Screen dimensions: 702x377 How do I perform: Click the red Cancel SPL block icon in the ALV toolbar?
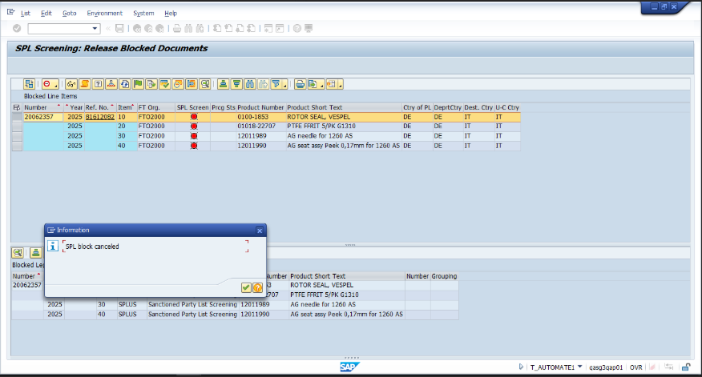pos(47,84)
